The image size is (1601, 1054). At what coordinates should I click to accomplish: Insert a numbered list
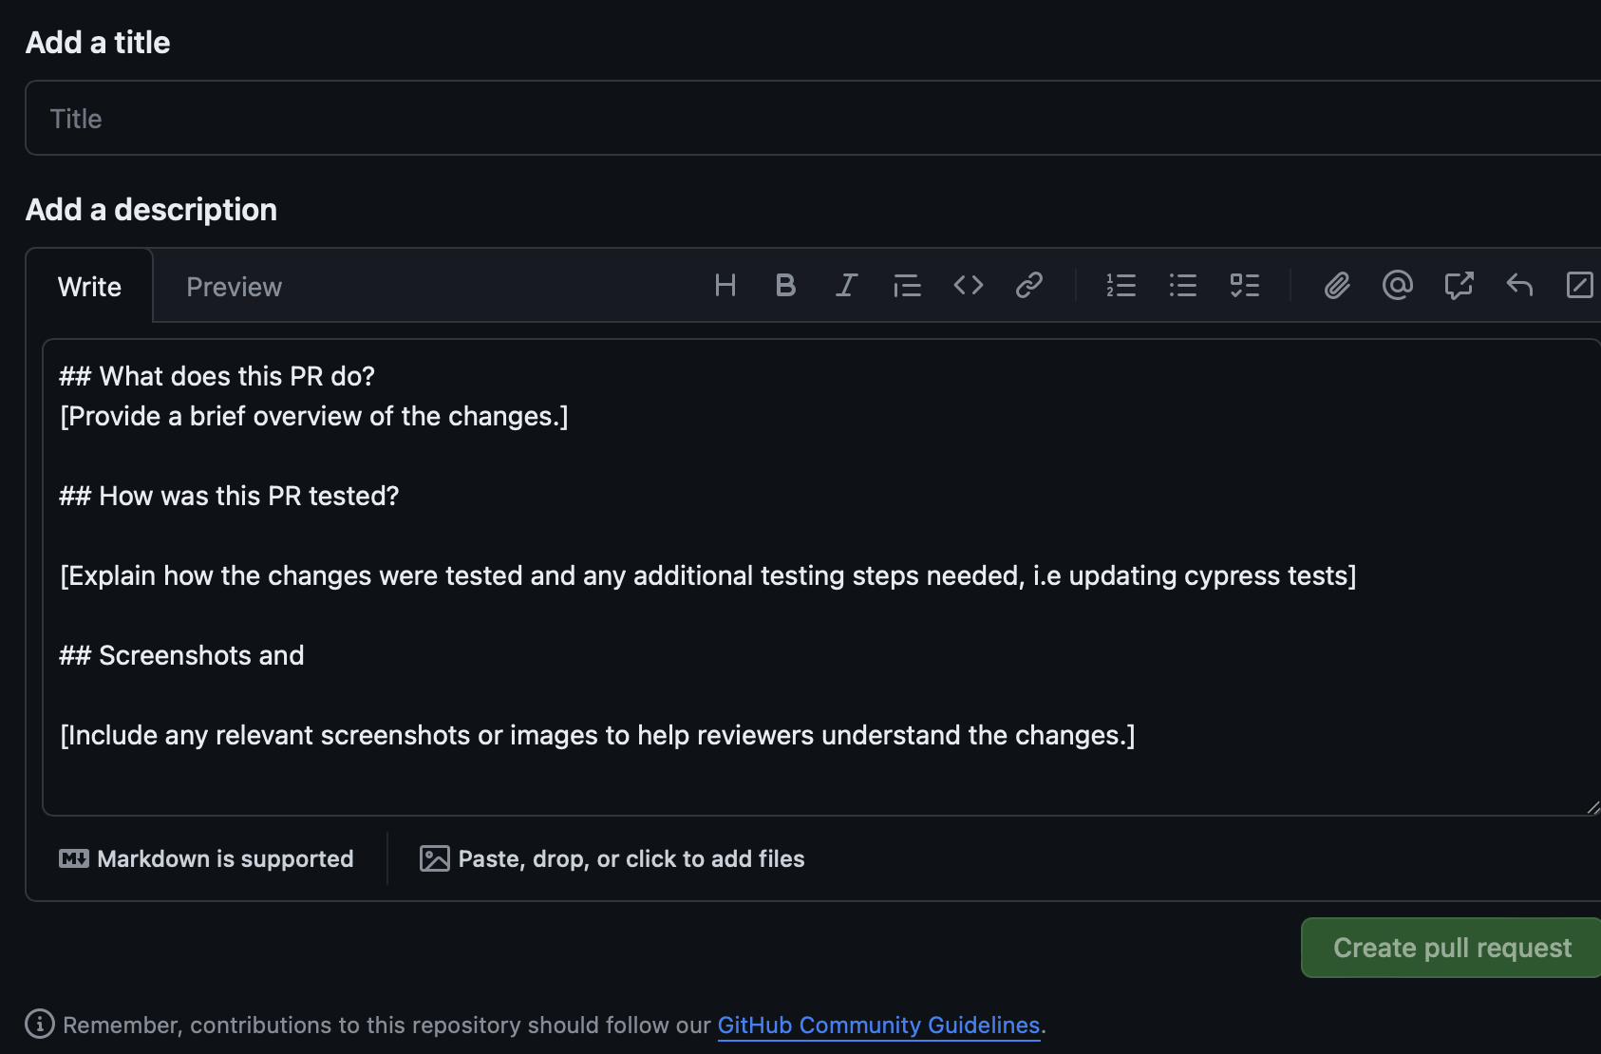click(1121, 286)
